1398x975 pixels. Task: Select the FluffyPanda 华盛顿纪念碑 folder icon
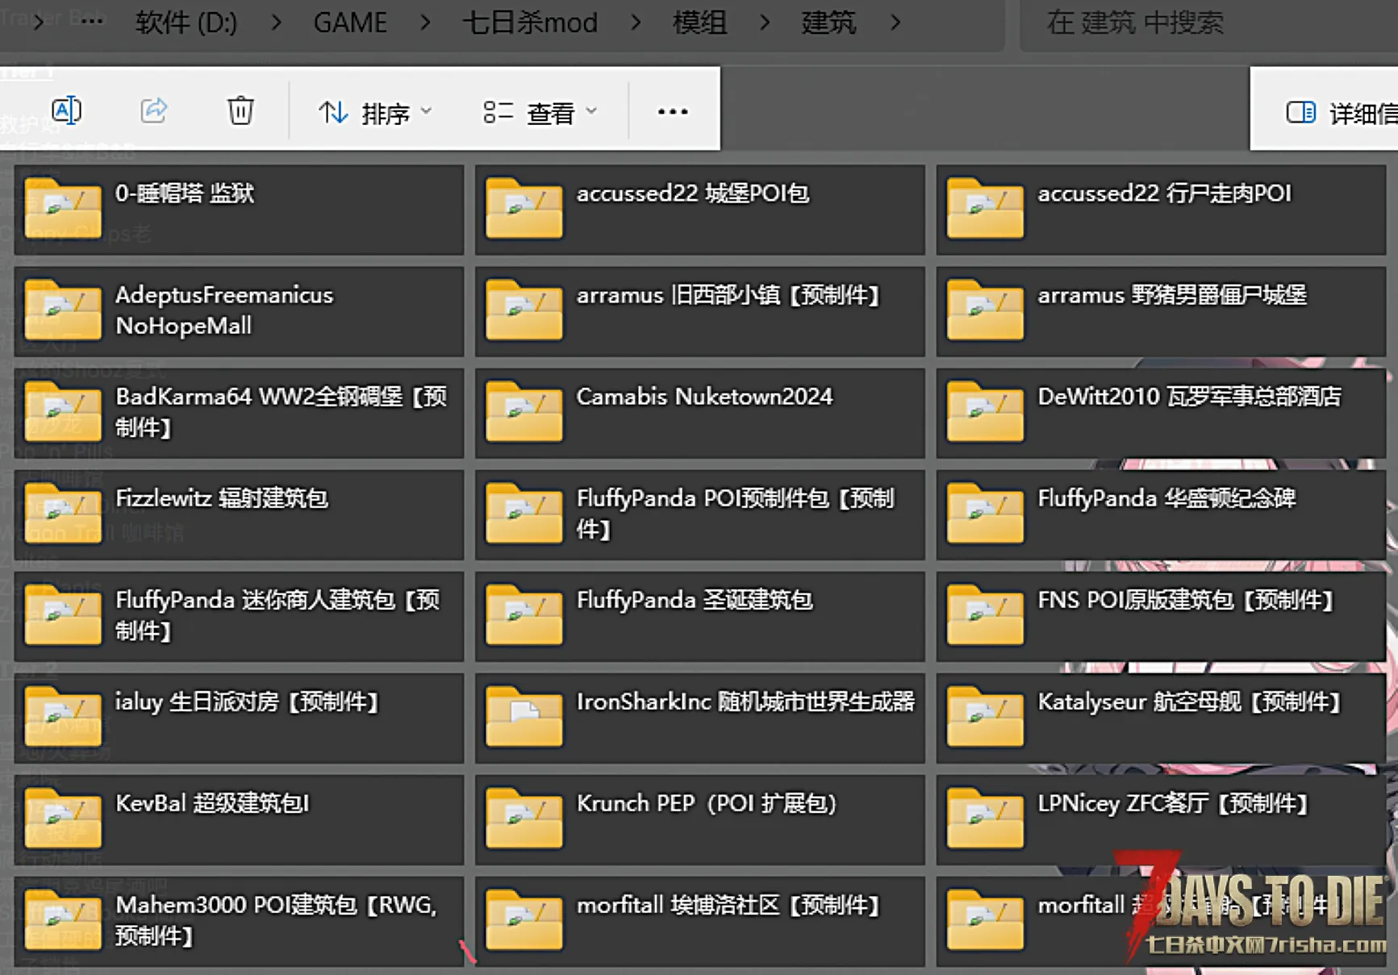point(985,513)
